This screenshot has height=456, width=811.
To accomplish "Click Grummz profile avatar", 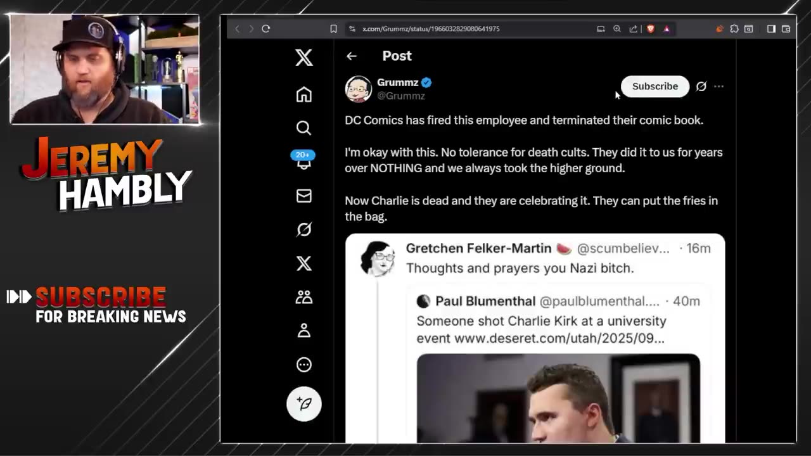I will [358, 89].
